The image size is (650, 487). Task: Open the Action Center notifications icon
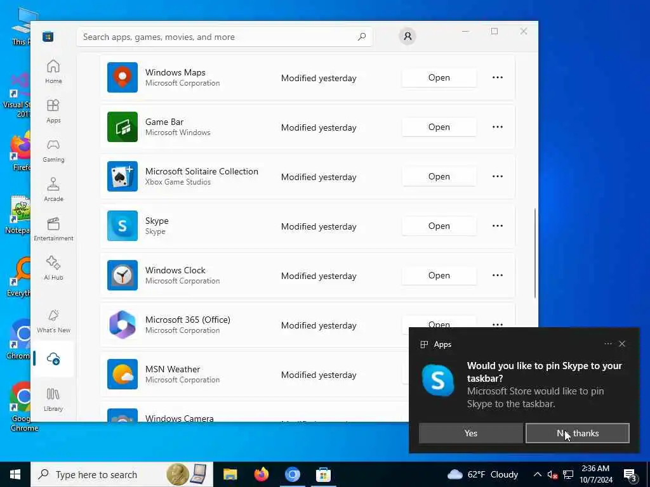tap(630, 475)
